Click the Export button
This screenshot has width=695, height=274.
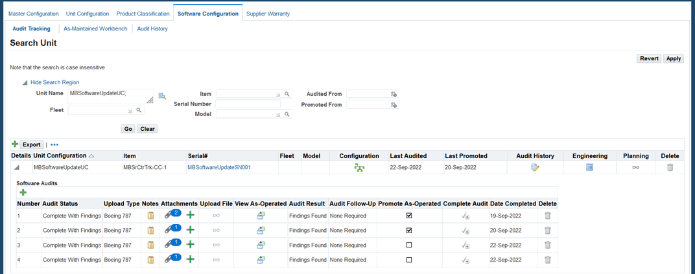pos(32,144)
